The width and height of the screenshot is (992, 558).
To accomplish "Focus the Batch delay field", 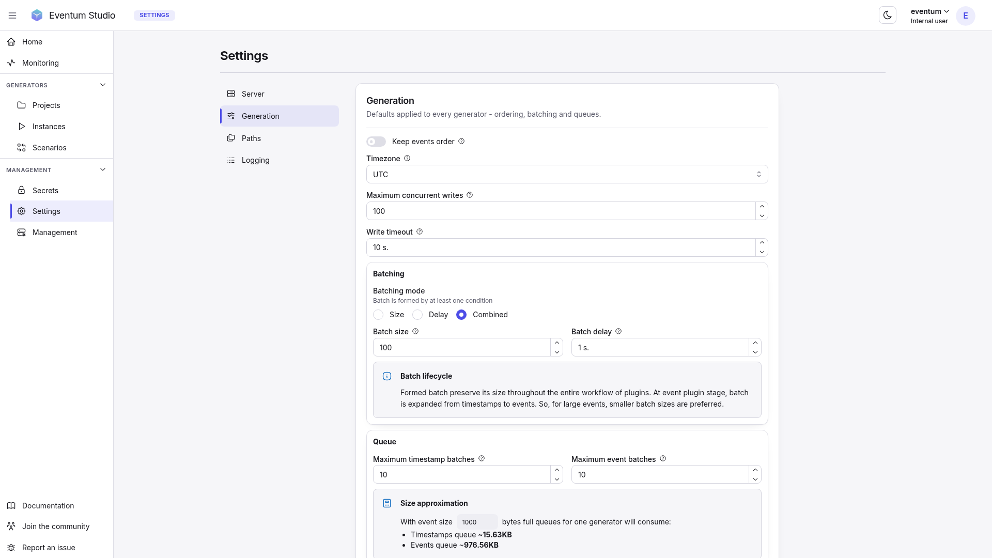I will [x=660, y=348].
